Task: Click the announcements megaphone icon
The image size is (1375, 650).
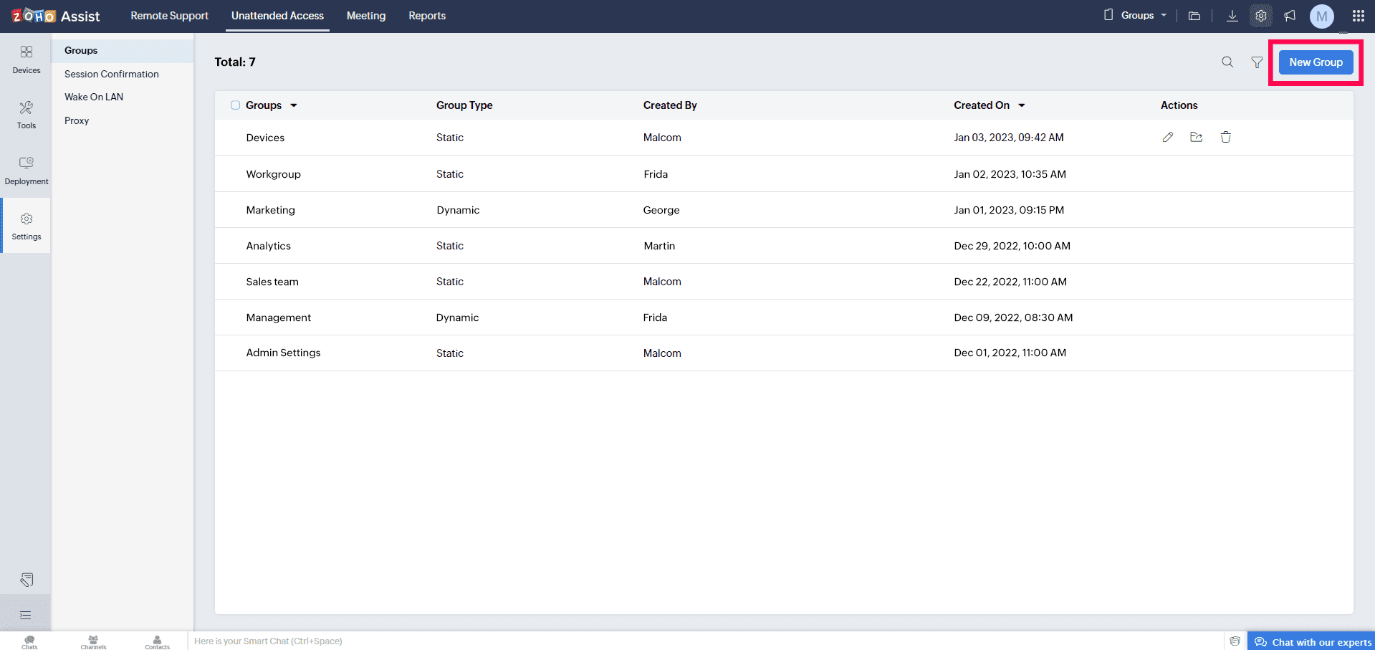Action: point(1290,16)
